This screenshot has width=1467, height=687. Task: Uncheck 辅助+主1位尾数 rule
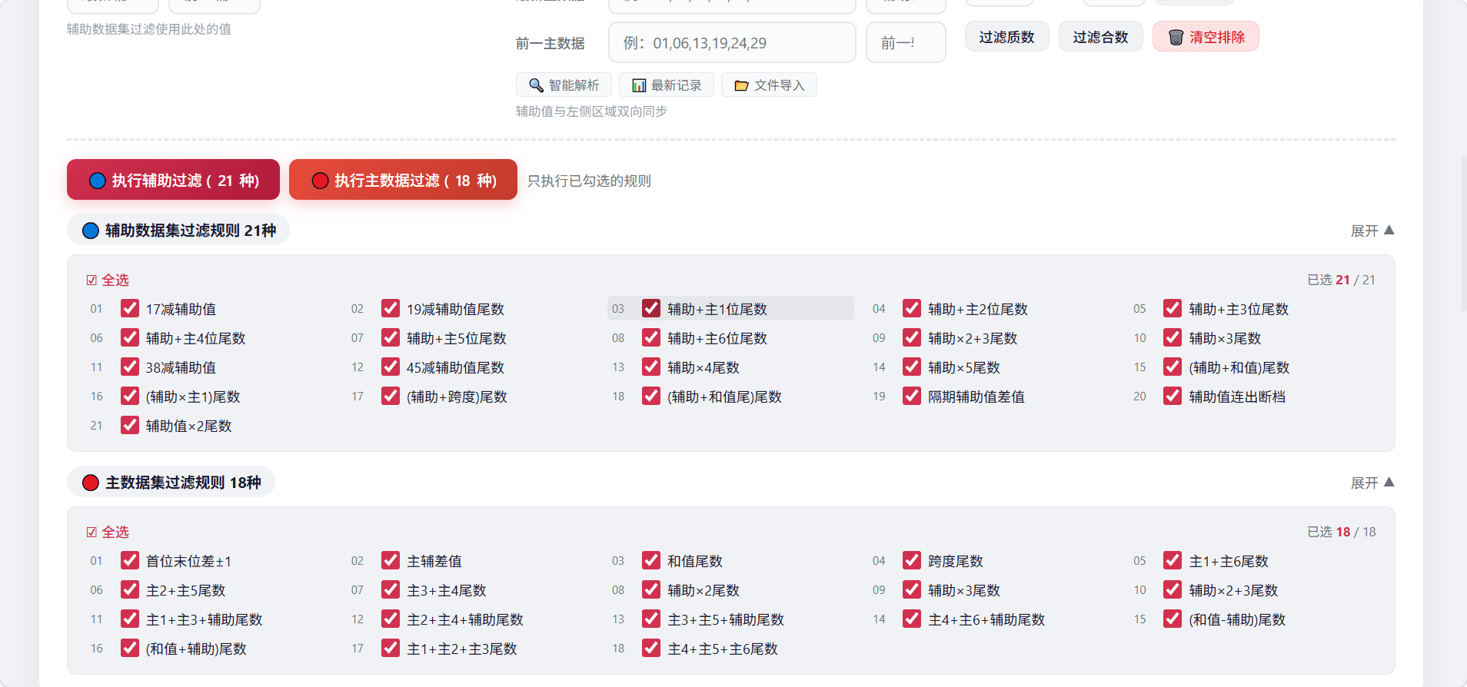(x=651, y=308)
